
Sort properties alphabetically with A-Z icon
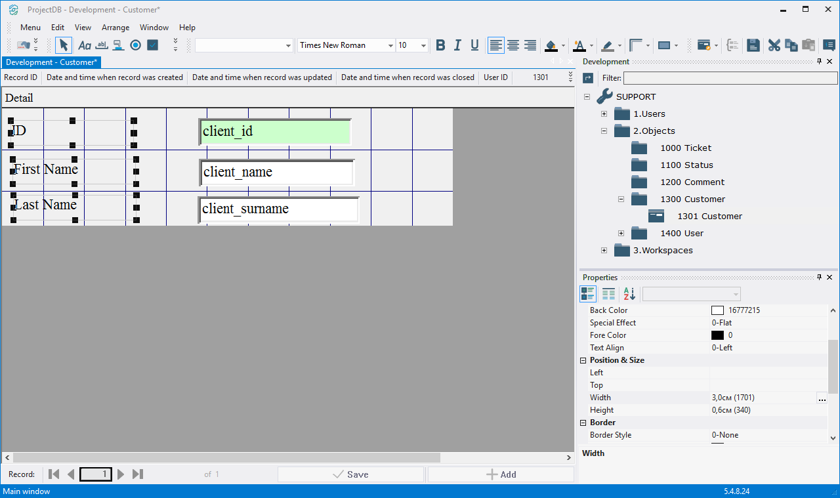coord(629,294)
